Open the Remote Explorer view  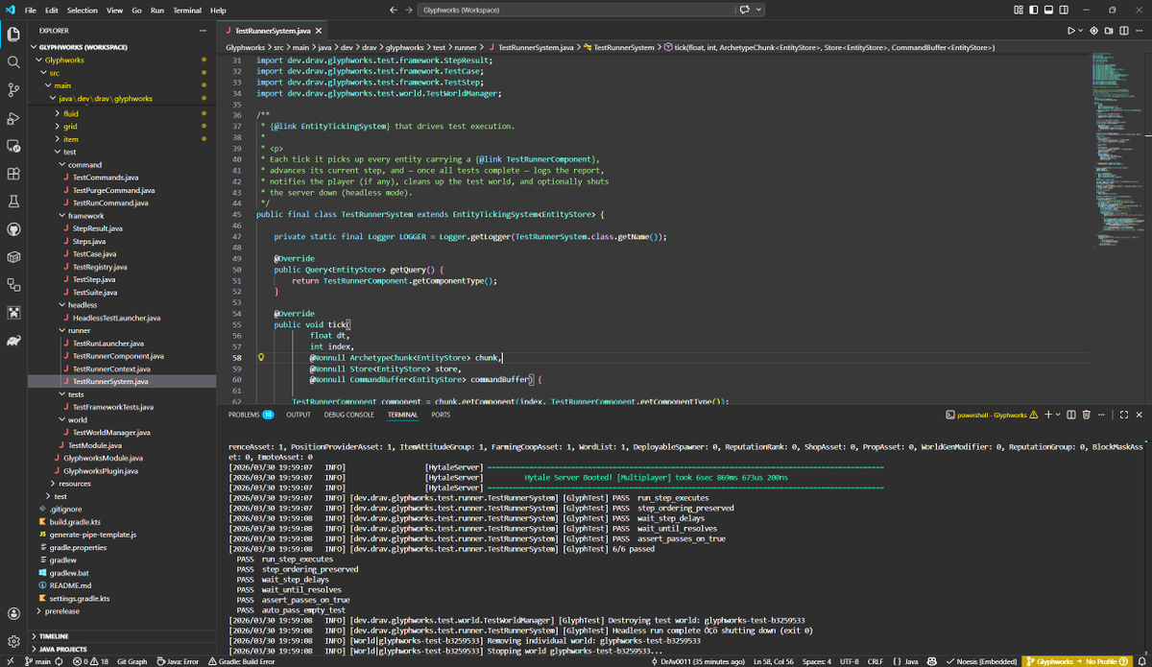[x=13, y=146]
